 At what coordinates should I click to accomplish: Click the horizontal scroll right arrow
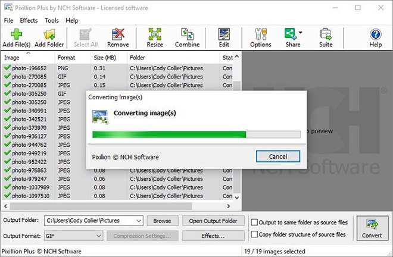point(228,206)
